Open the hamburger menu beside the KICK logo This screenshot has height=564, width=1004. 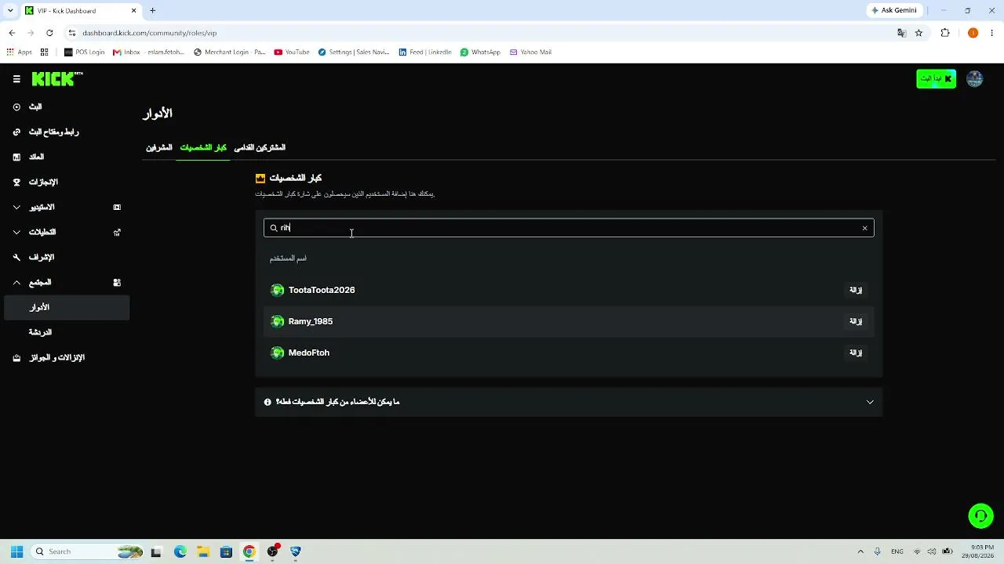16,79
